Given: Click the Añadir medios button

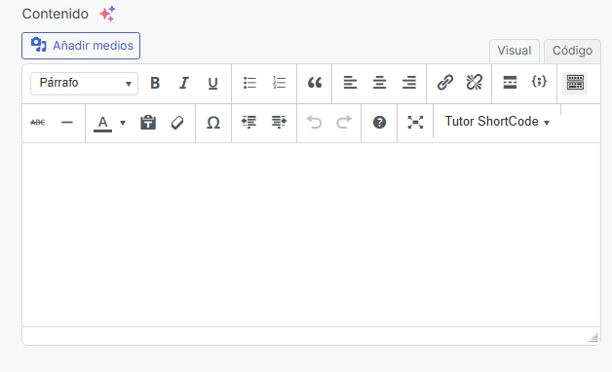Looking at the screenshot, I should click(x=81, y=46).
